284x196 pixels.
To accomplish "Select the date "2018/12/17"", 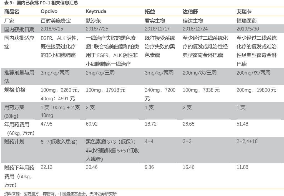I will coord(157,29).
